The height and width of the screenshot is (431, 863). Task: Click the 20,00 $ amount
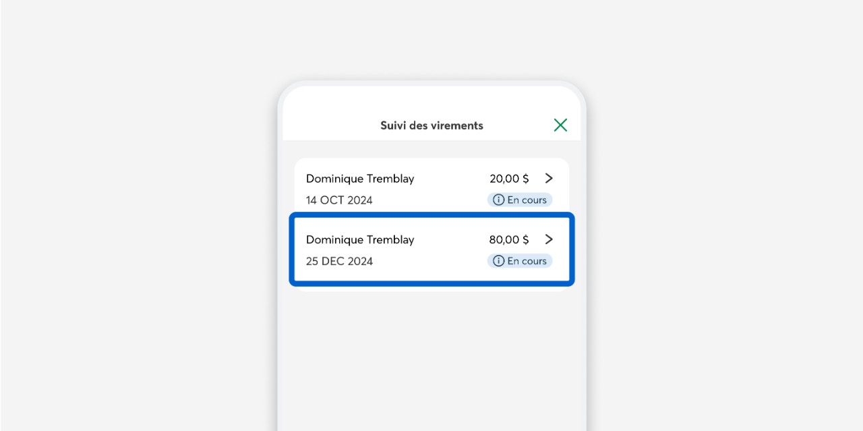coord(509,179)
